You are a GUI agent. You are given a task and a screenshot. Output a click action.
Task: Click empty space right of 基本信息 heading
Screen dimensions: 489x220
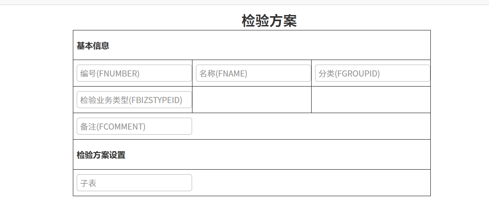point(270,45)
